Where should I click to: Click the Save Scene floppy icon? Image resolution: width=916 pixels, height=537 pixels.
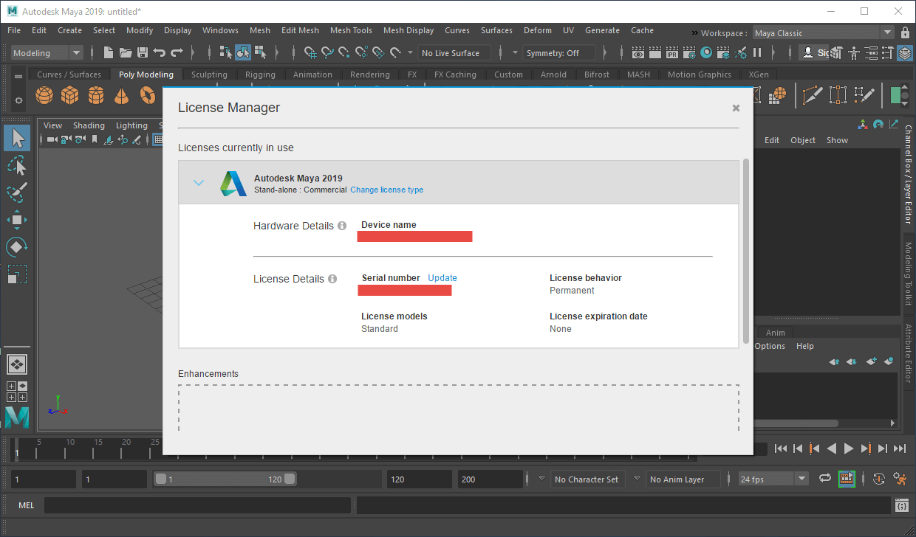pyautogui.click(x=142, y=52)
